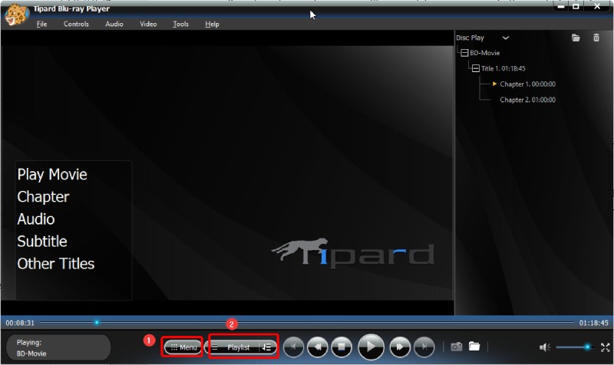The image size is (614, 365).
Task: Open the File menu
Action: point(41,24)
